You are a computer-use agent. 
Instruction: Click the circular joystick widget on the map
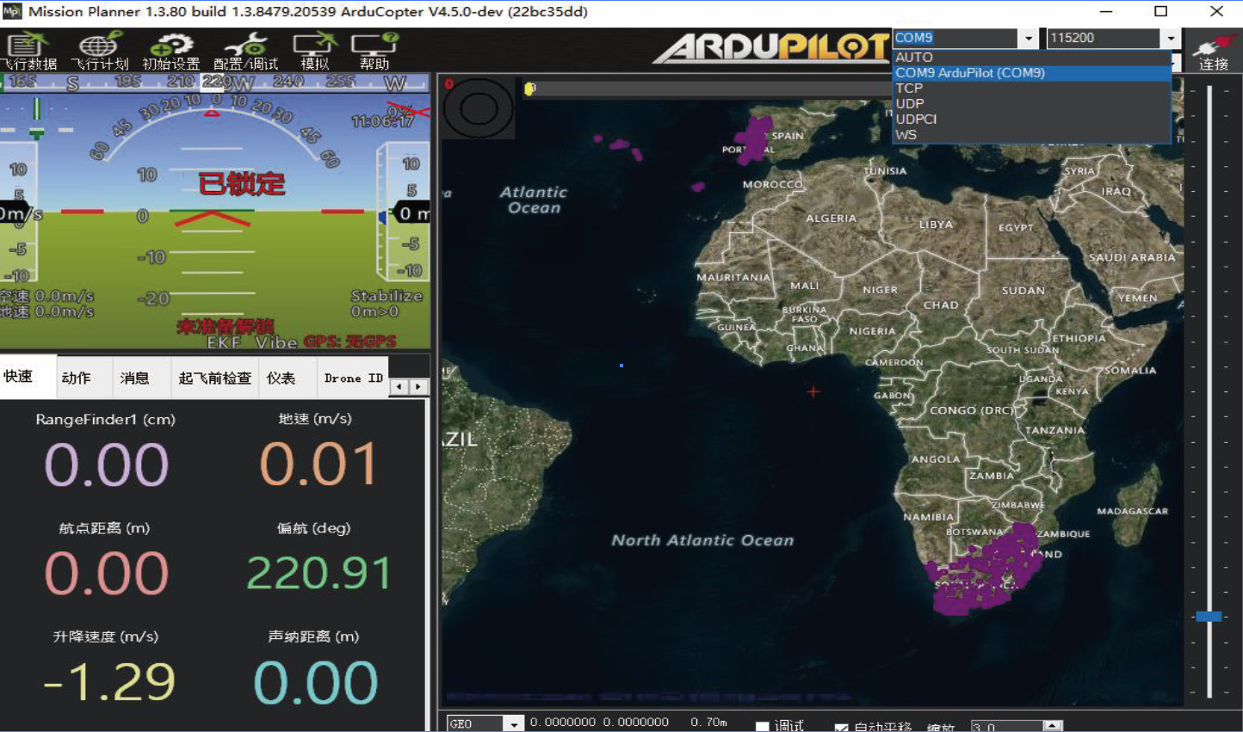point(479,108)
